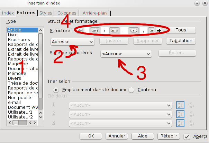This screenshot has width=209, height=143.
Task: Click the Supprimer button
Action: [148, 41]
